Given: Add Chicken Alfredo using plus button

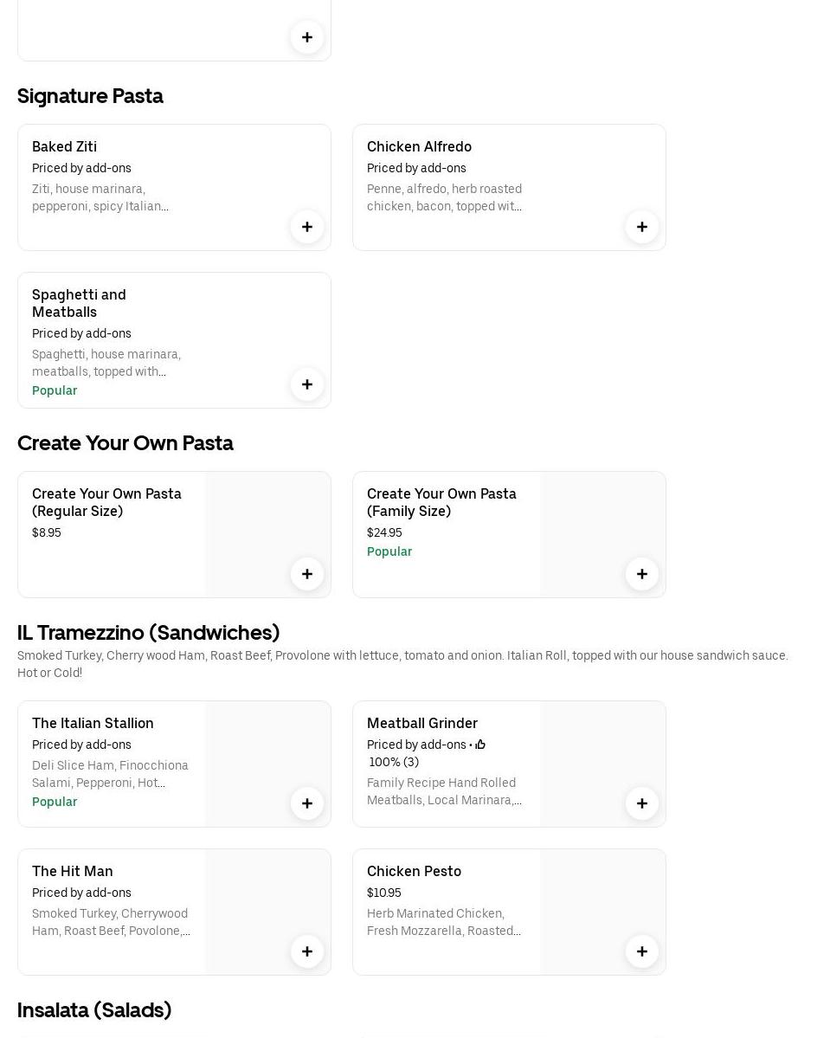Looking at the screenshot, I should point(642,227).
